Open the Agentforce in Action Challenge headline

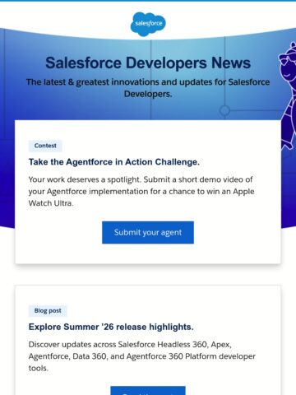(114, 162)
